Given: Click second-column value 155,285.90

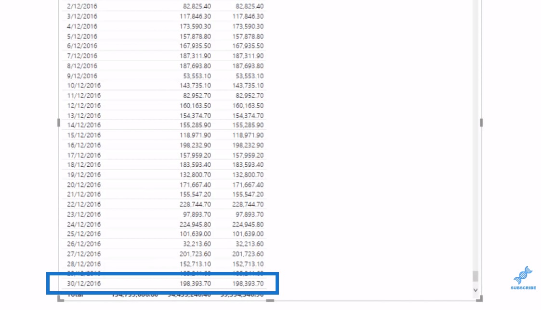Looking at the screenshot, I should click(248, 125).
